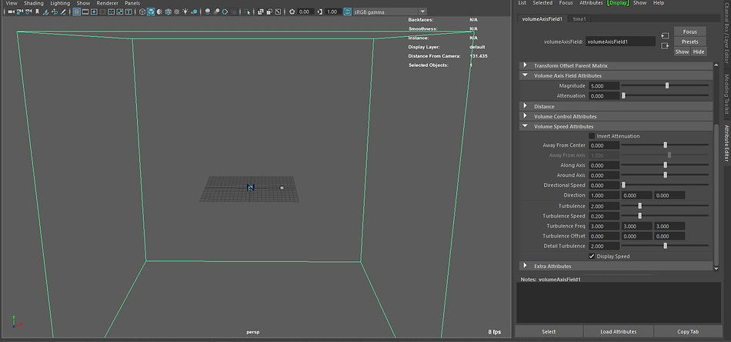Open the Modeling Toolkit side tab
The height and width of the screenshot is (342, 731).
[x=726, y=94]
